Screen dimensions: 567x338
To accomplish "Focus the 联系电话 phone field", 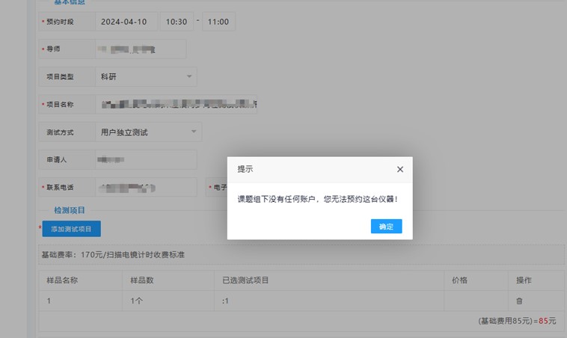I will (x=146, y=188).
